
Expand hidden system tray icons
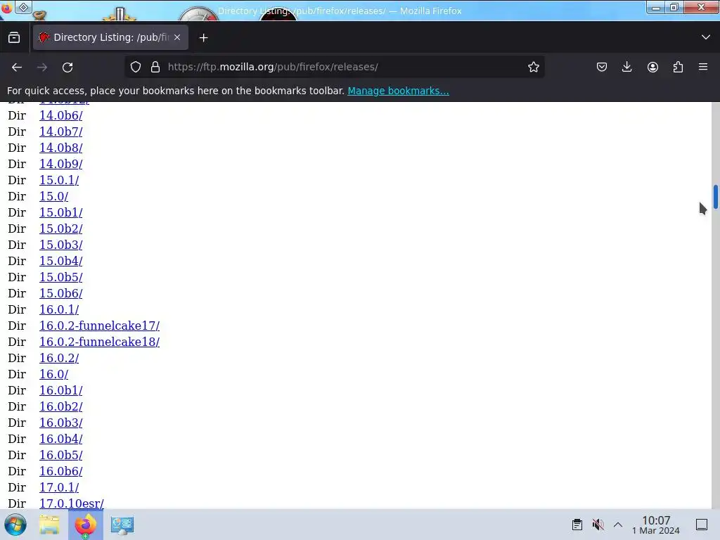(618, 525)
